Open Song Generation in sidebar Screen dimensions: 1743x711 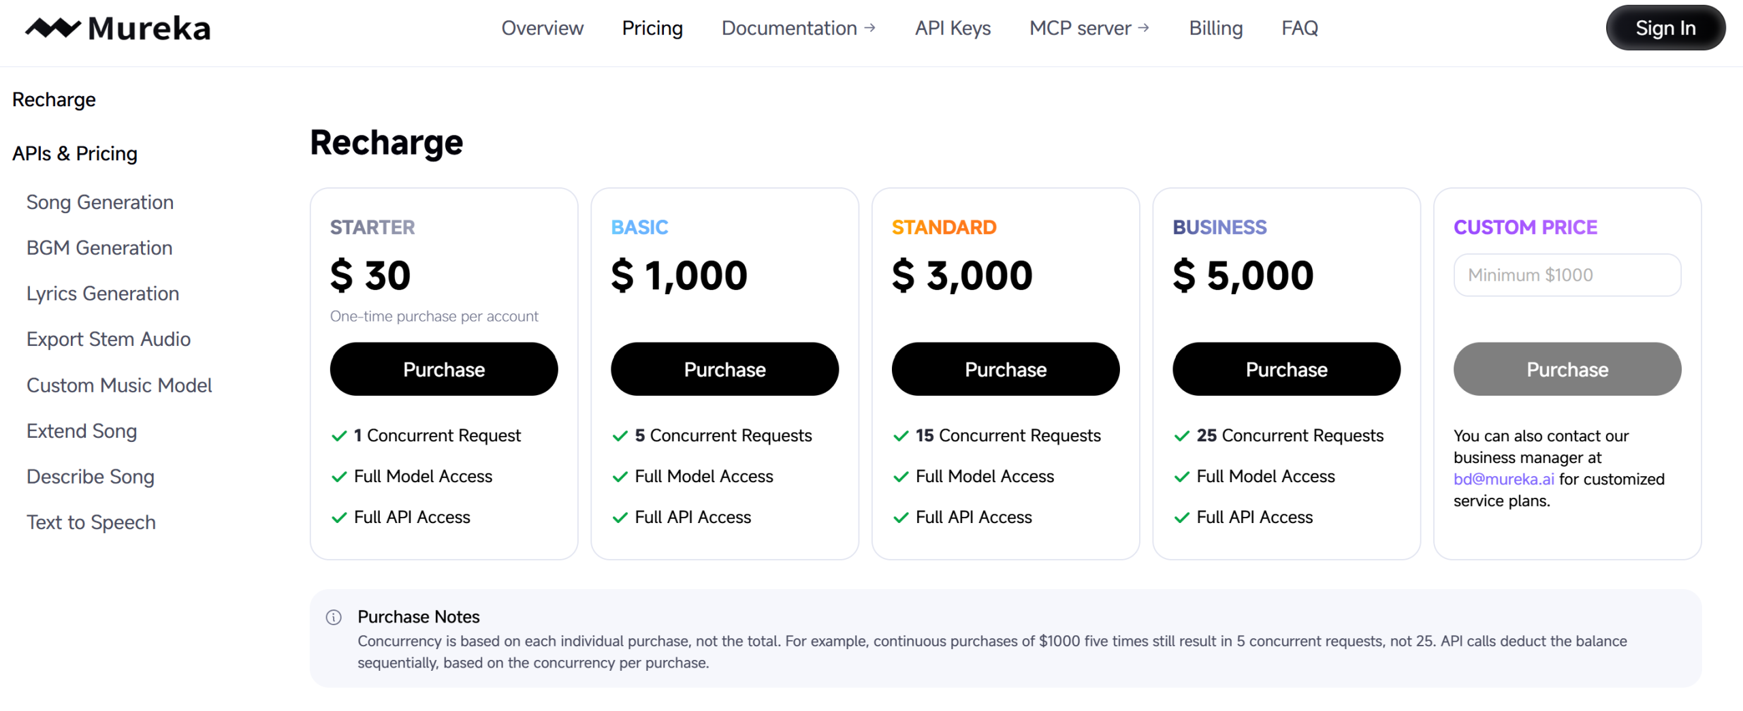click(x=100, y=202)
